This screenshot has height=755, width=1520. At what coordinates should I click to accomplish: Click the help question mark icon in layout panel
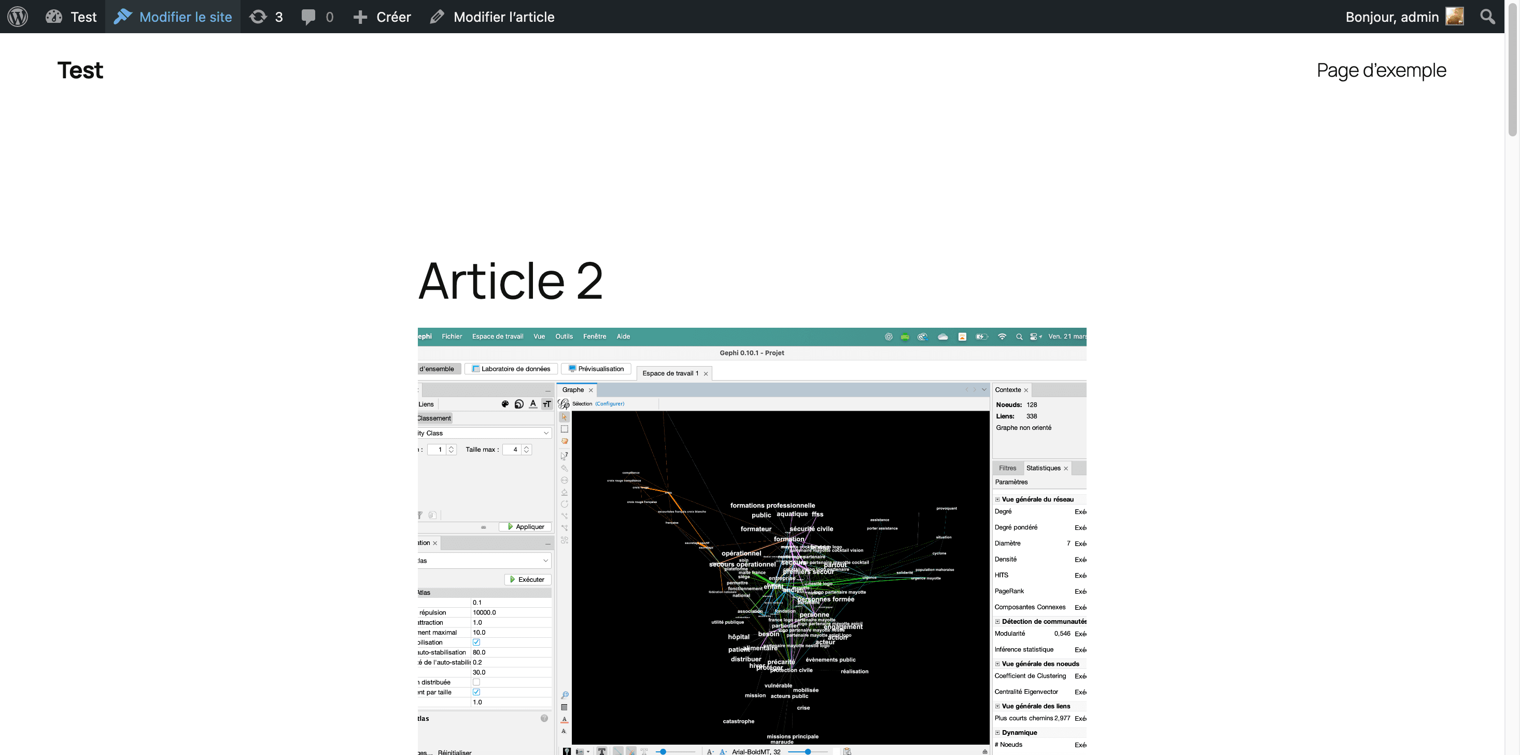544,718
